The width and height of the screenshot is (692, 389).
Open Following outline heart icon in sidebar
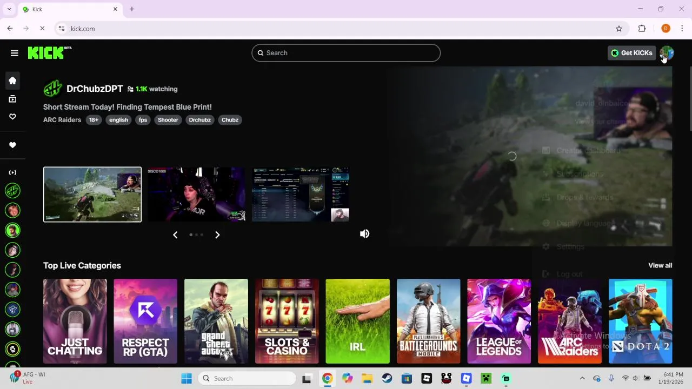click(12, 117)
